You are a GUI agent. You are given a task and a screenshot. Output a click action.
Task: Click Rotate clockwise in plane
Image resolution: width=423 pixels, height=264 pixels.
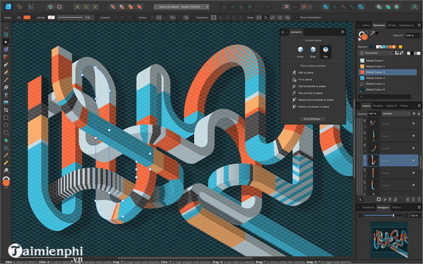point(314,107)
